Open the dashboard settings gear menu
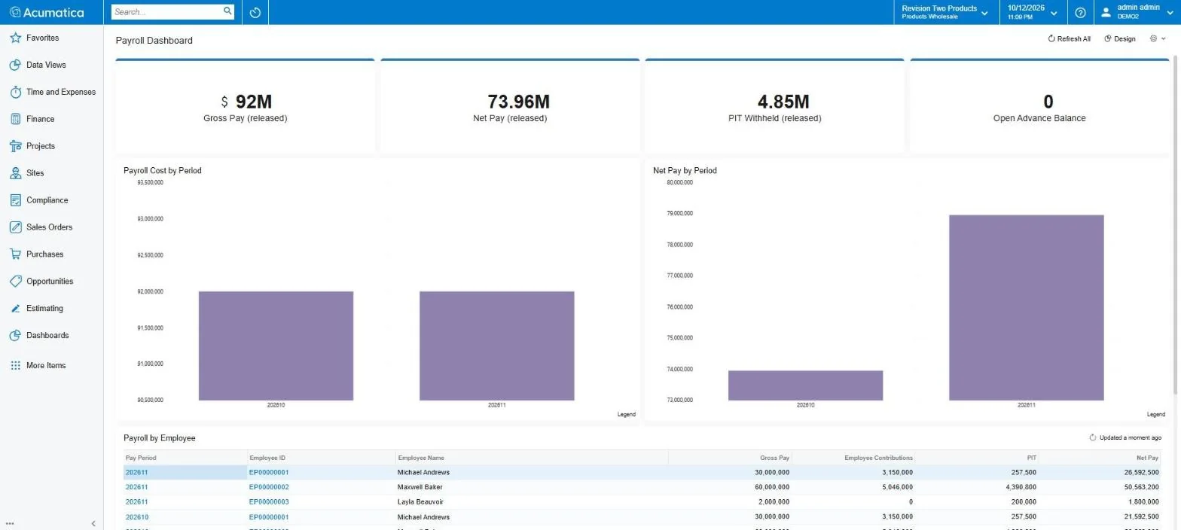The width and height of the screenshot is (1181, 530). (x=1158, y=38)
